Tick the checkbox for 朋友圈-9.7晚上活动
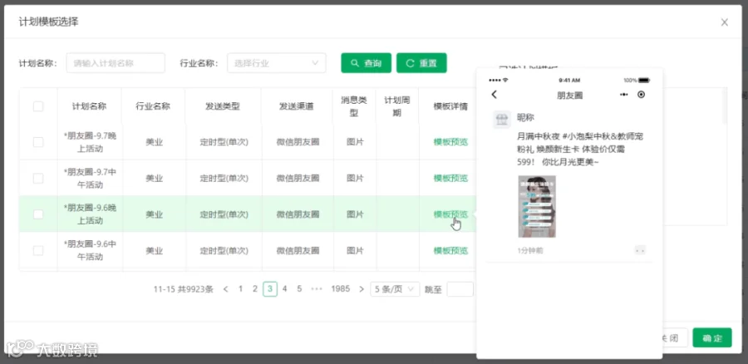This screenshot has width=748, height=364. (x=38, y=142)
